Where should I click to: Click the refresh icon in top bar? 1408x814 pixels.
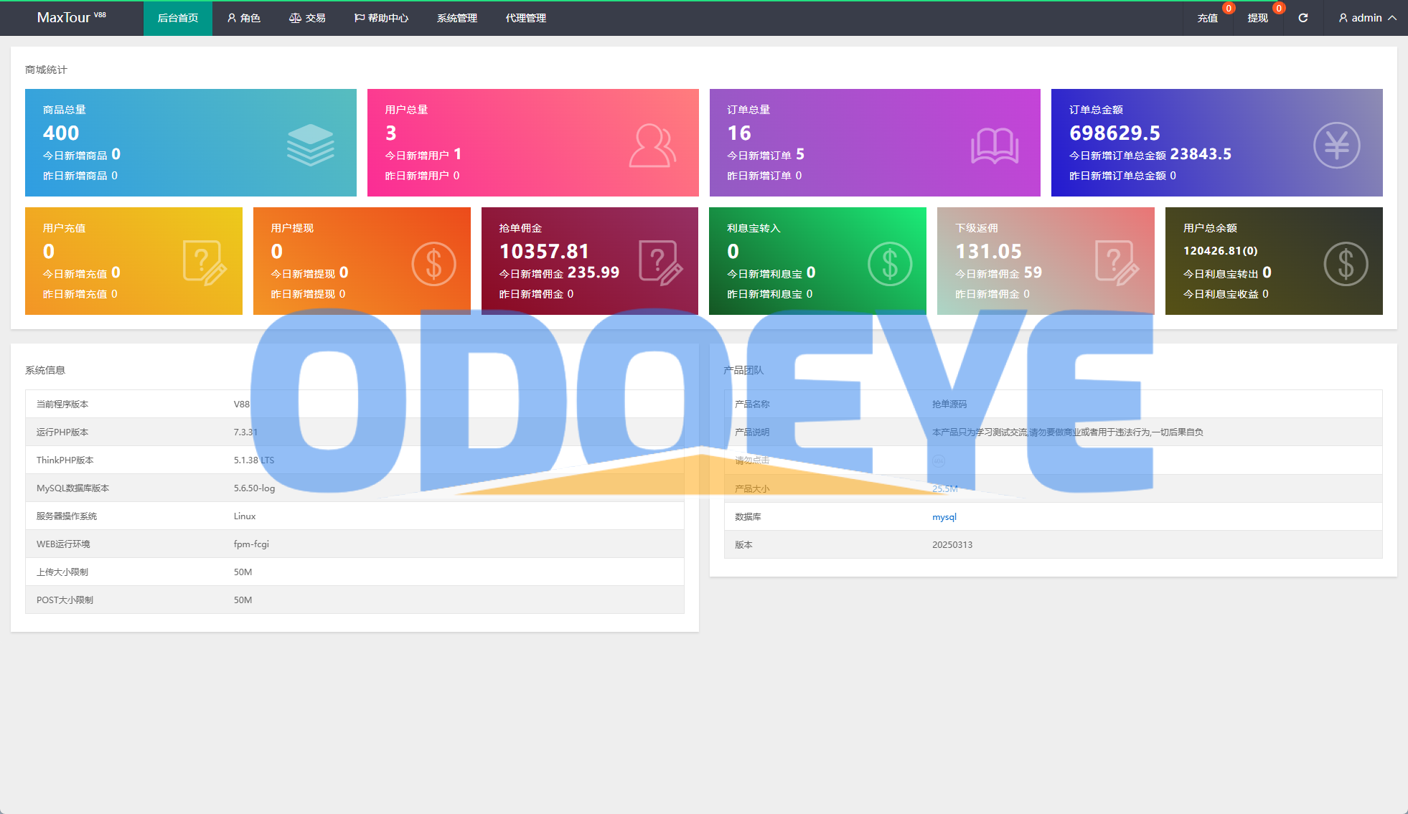coord(1303,18)
